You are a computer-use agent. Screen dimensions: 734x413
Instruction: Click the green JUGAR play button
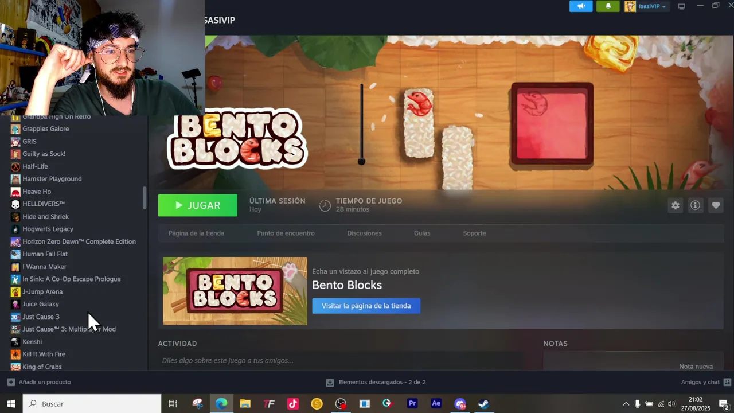(x=198, y=205)
